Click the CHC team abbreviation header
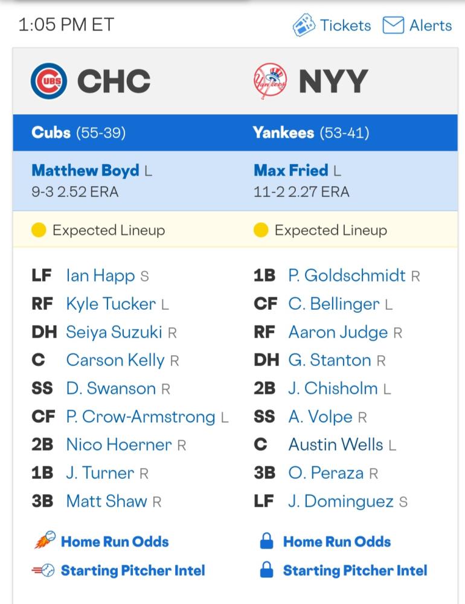The height and width of the screenshot is (604, 465). (x=114, y=82)
